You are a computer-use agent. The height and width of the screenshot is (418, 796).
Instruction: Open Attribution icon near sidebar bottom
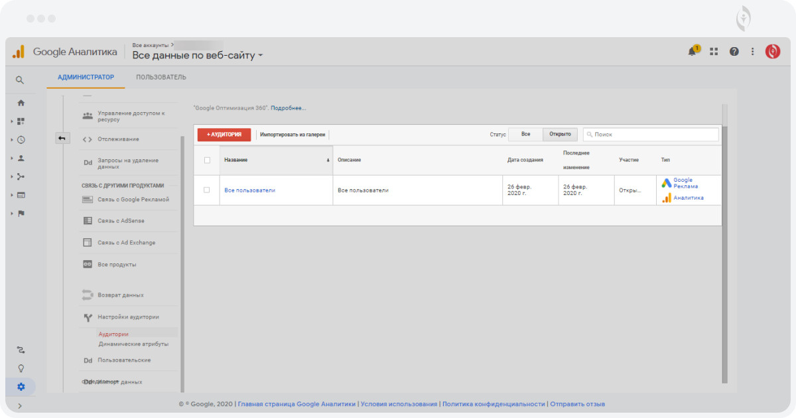click(21, 350)
